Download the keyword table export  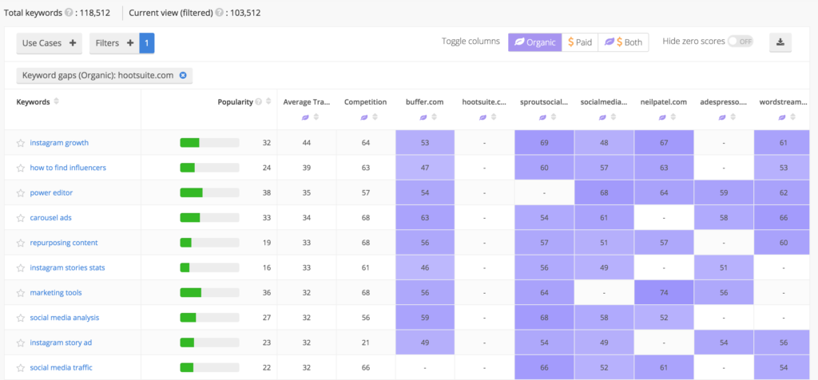780,43
